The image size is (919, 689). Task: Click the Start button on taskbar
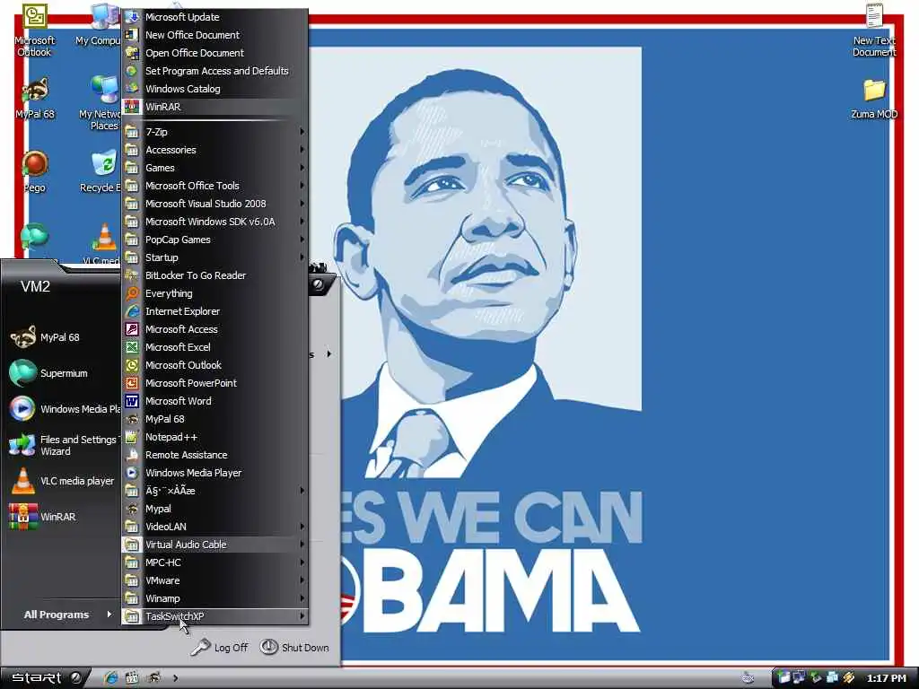tap(45, 678)
